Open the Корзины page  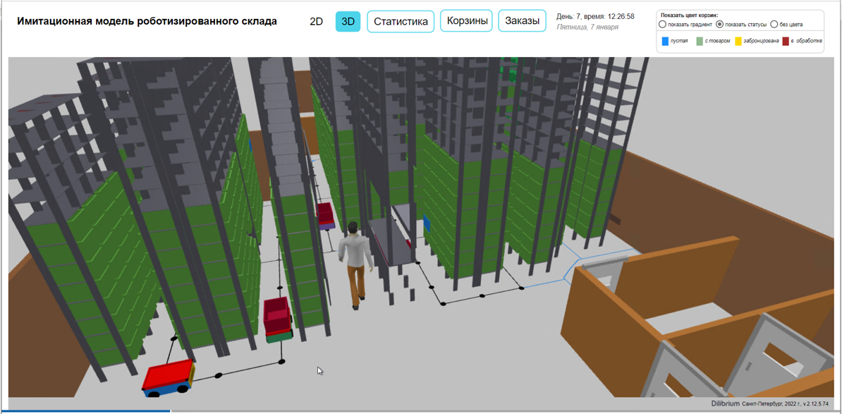[x=466, y=21]
